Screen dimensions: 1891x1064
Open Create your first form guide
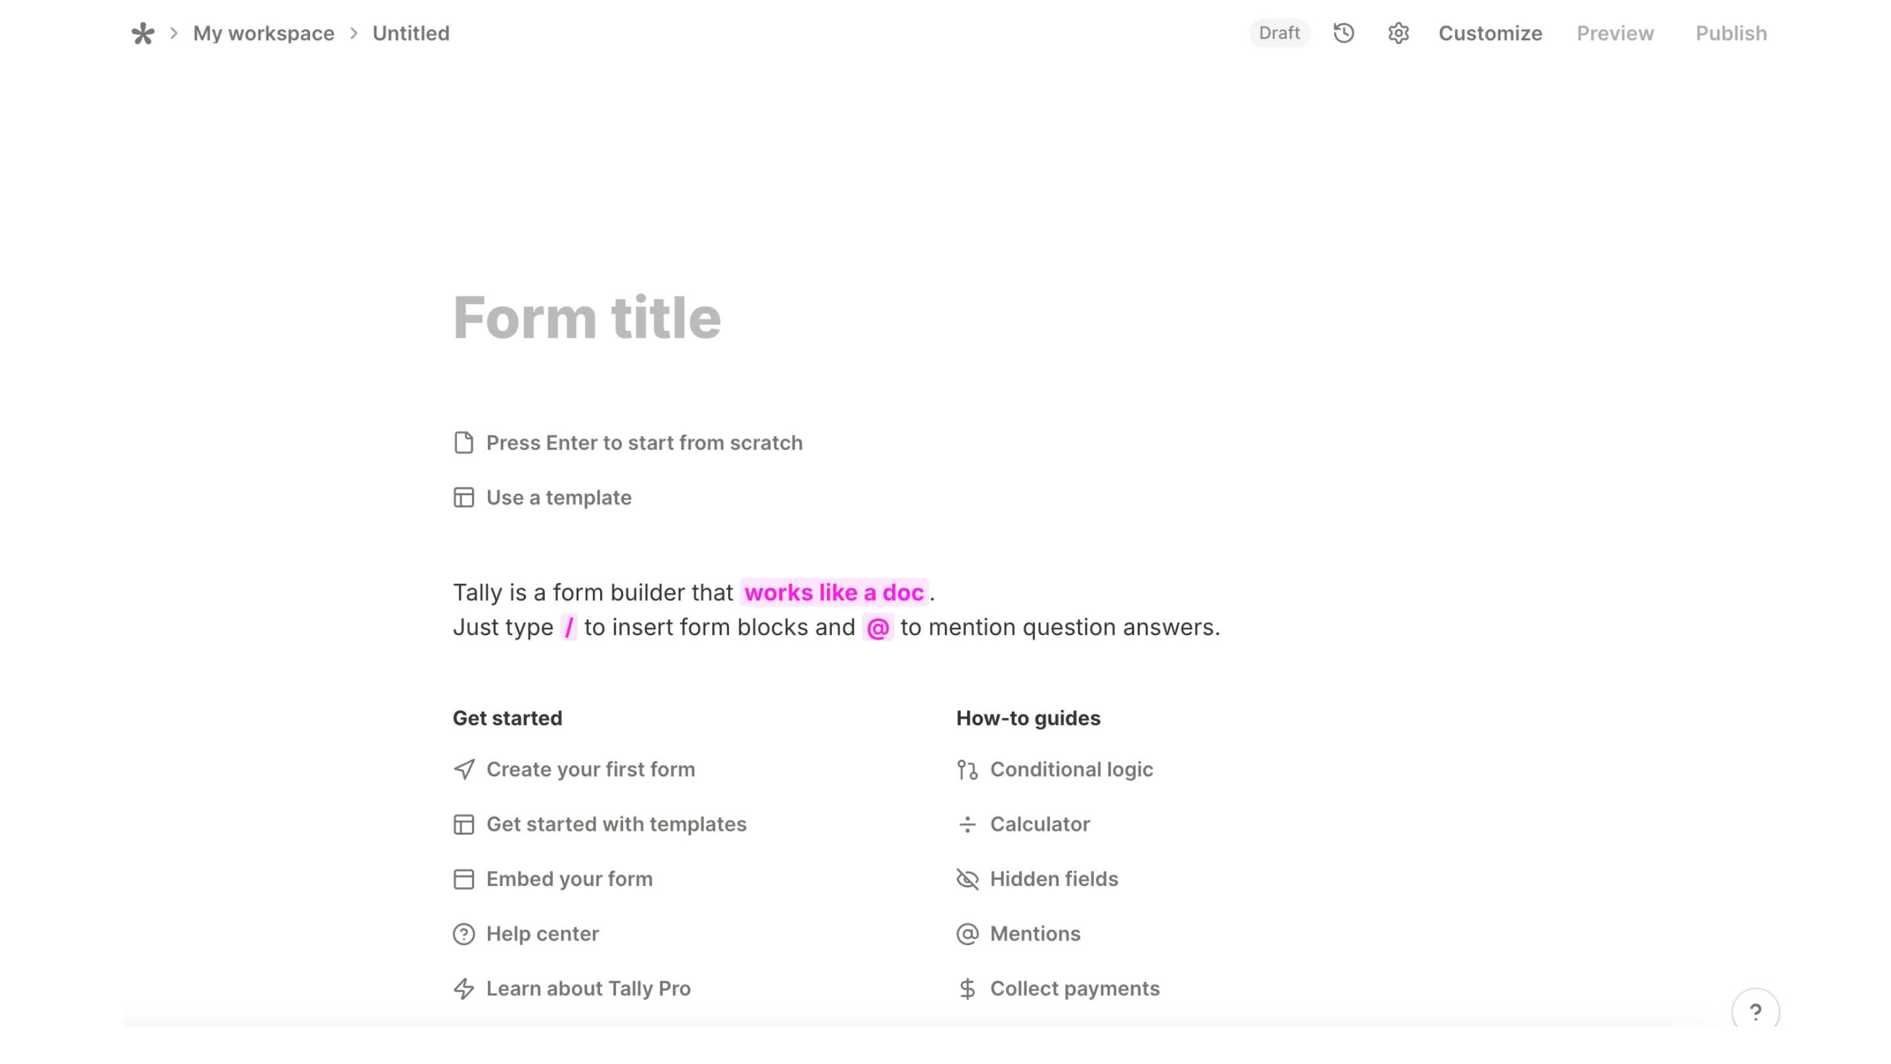tap(590, 770)
